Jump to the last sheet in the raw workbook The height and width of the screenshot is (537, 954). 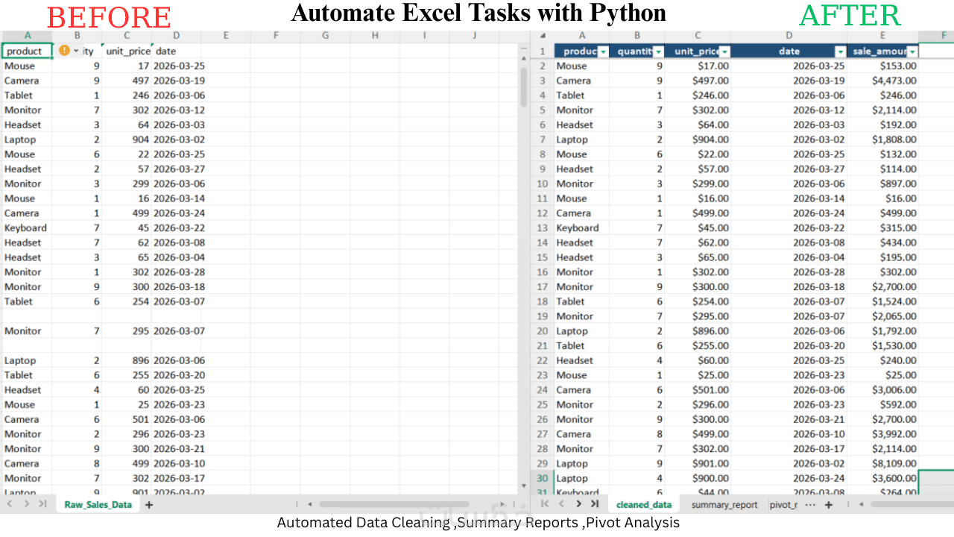(x=42, y=504)
